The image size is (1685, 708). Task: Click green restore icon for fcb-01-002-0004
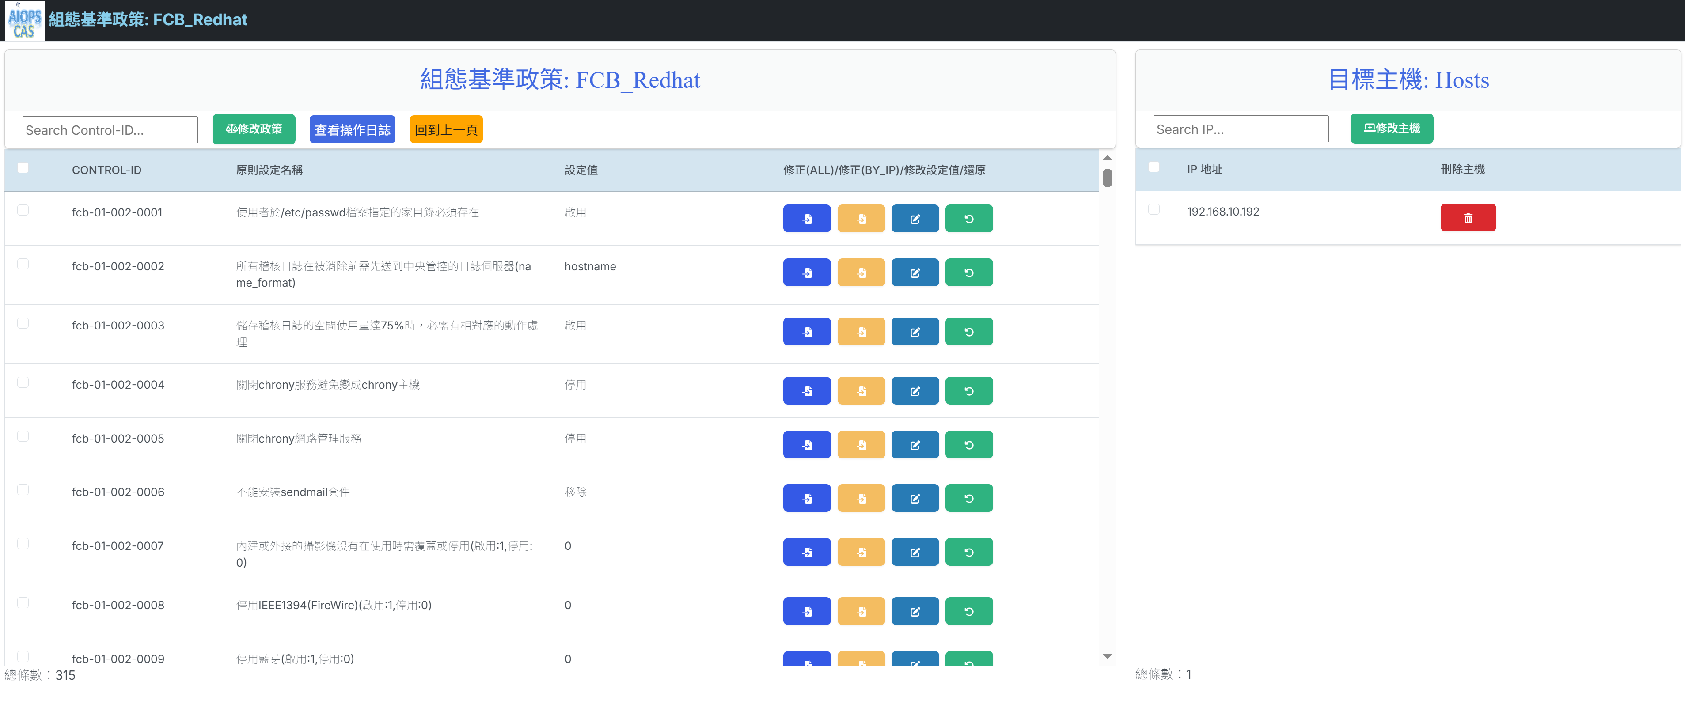[969, 391]
